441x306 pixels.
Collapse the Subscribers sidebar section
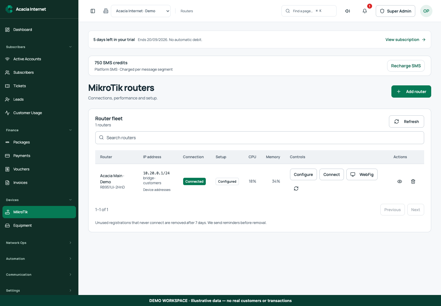pos(39,47)
